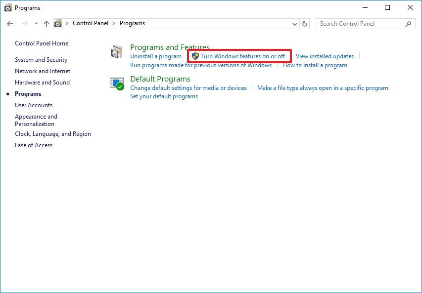Maximize the Programs window

pos(387,7)
